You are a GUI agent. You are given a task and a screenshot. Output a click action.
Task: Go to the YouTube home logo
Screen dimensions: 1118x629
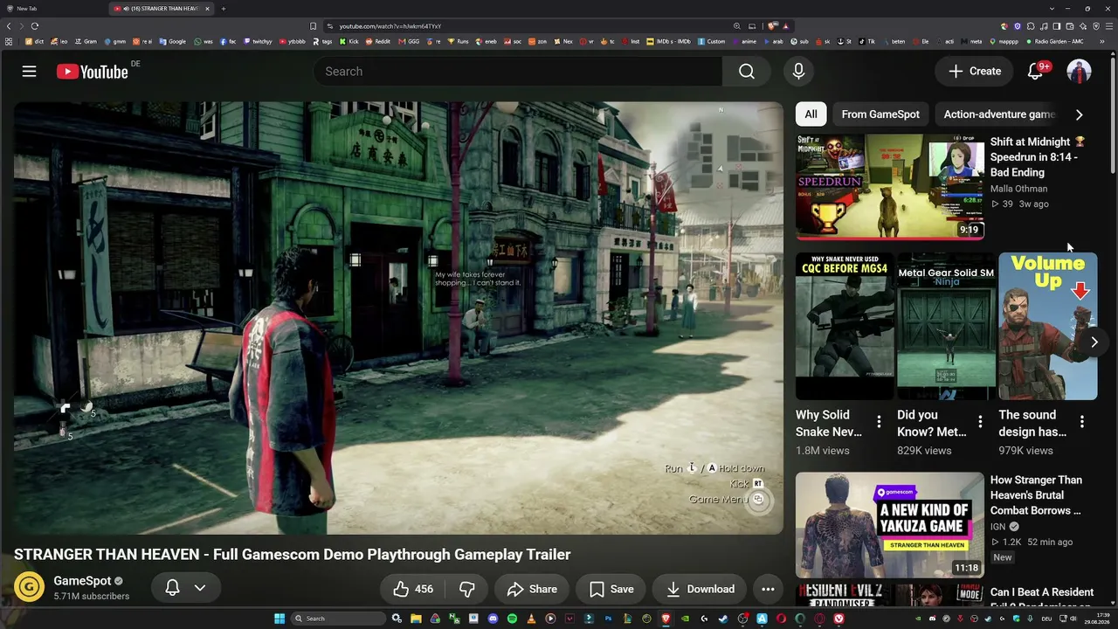[x=93, y=72]
